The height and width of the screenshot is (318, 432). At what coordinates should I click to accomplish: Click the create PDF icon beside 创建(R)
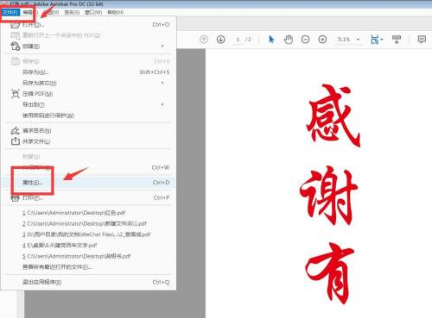(x=15, y=46)
